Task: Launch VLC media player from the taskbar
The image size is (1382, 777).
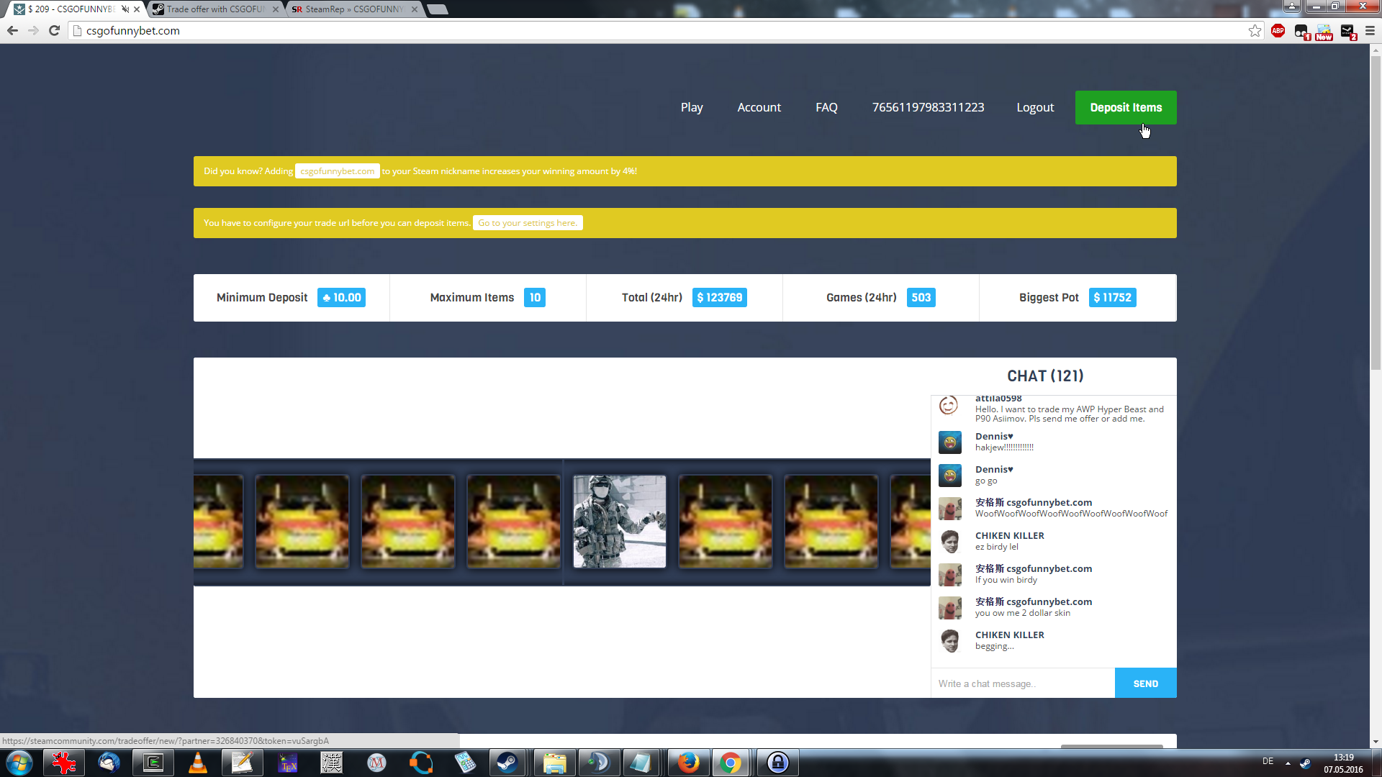Action: (197, 763)
